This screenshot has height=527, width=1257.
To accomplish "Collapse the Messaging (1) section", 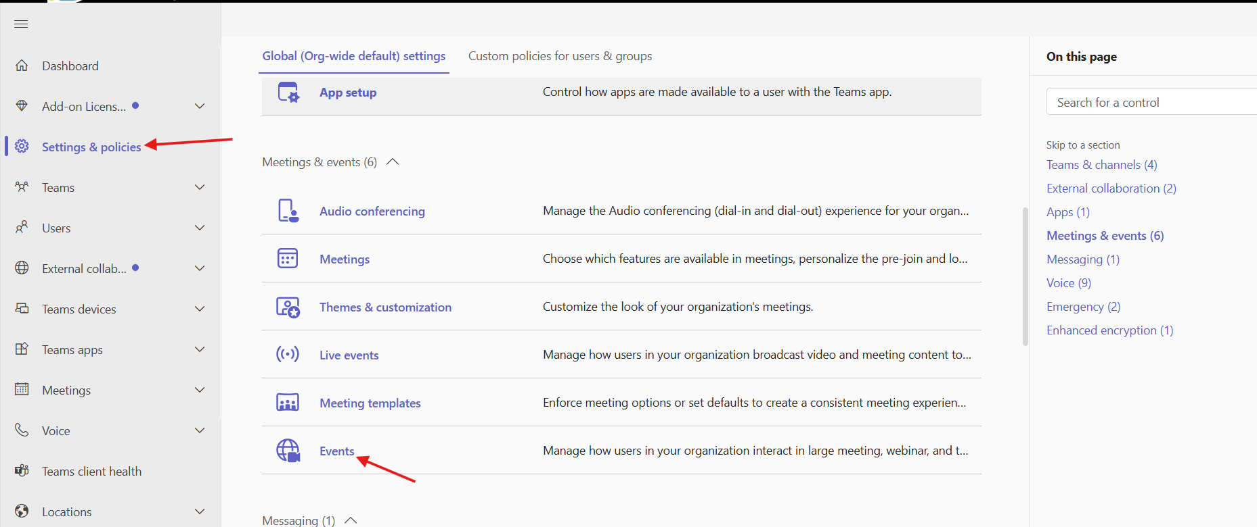I will pyautogui.click(x=351, y=520).
